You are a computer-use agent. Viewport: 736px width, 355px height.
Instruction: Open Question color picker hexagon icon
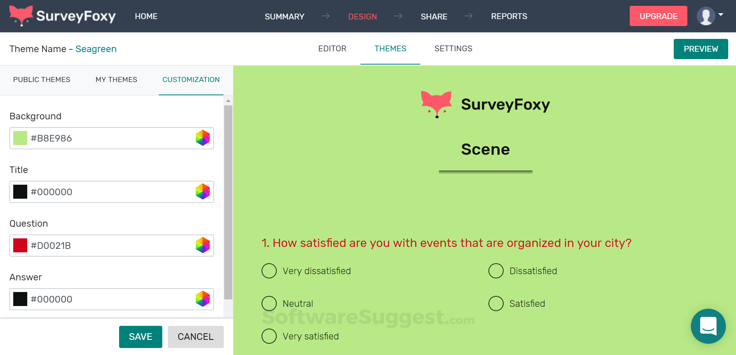point(203,245)
